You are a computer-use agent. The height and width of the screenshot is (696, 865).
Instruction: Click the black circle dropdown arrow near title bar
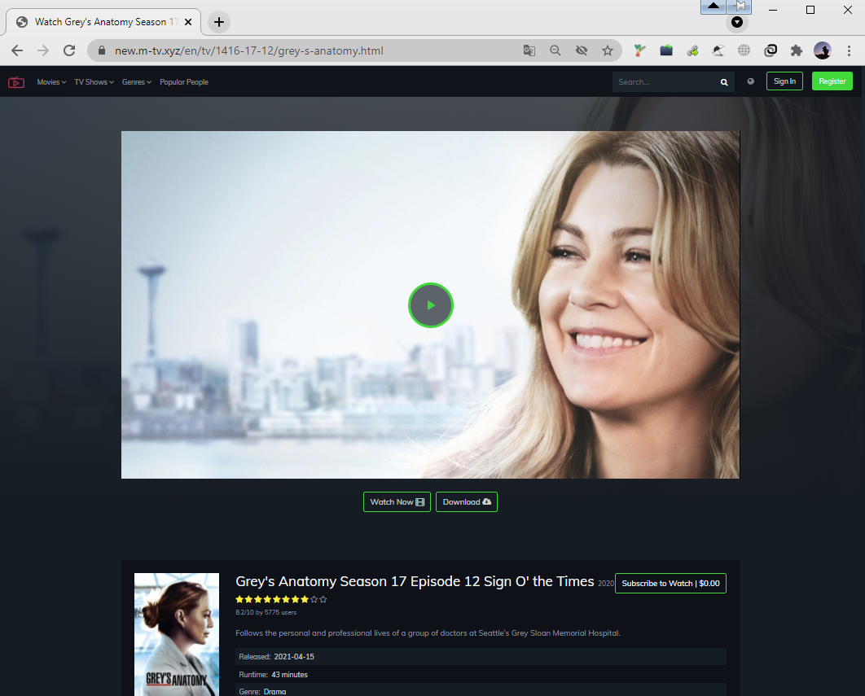pos(737,22)
